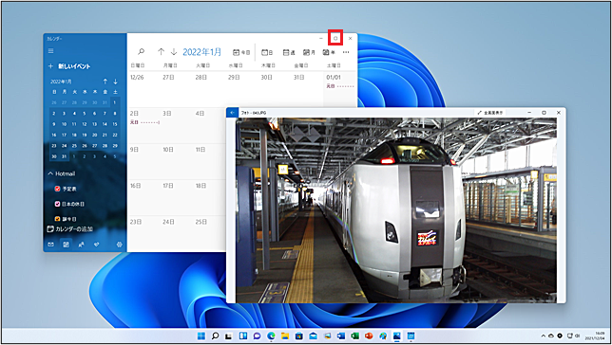Image resolution: width=612 pixels, height=345 pixels.
Task: Collapse the Hotmail account section
Action: click(61, 173)
